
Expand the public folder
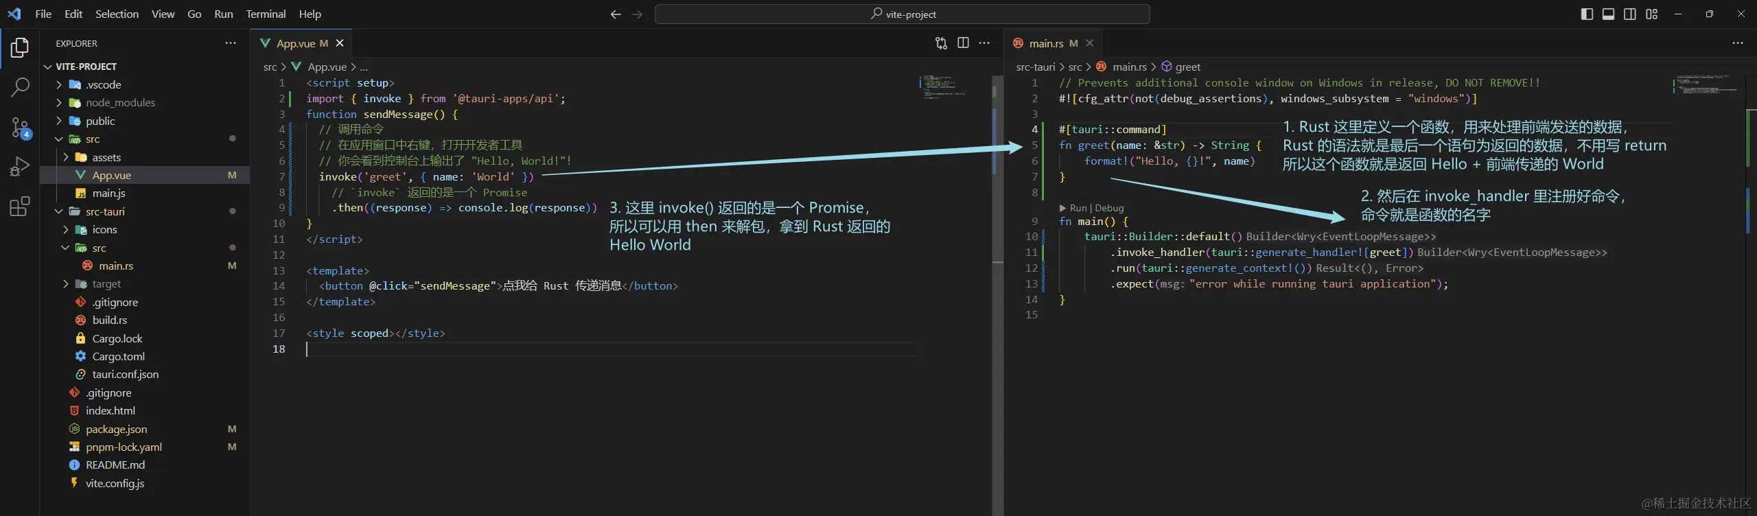[145, 121]
